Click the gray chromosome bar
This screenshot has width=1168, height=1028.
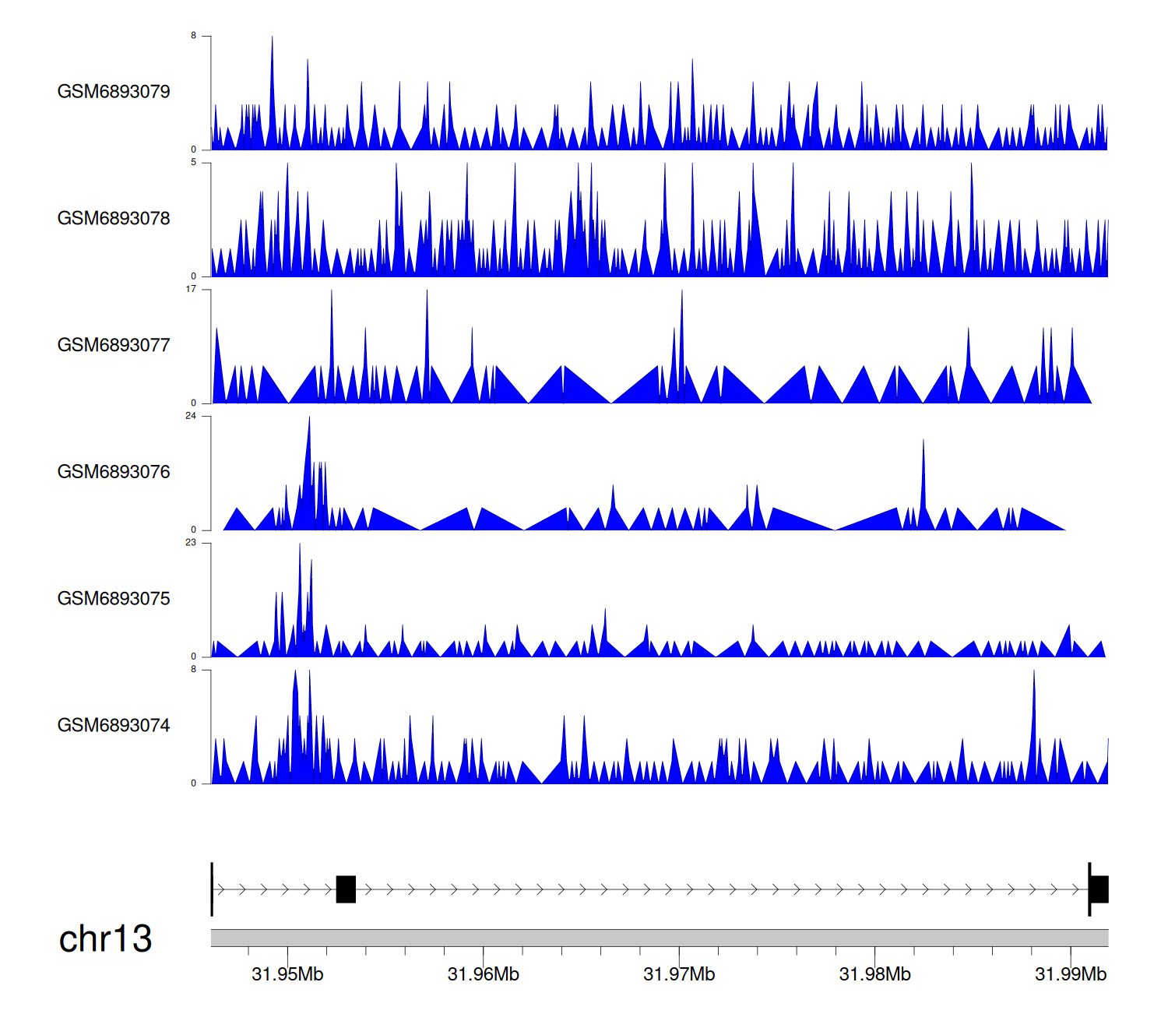click(659, 938)
